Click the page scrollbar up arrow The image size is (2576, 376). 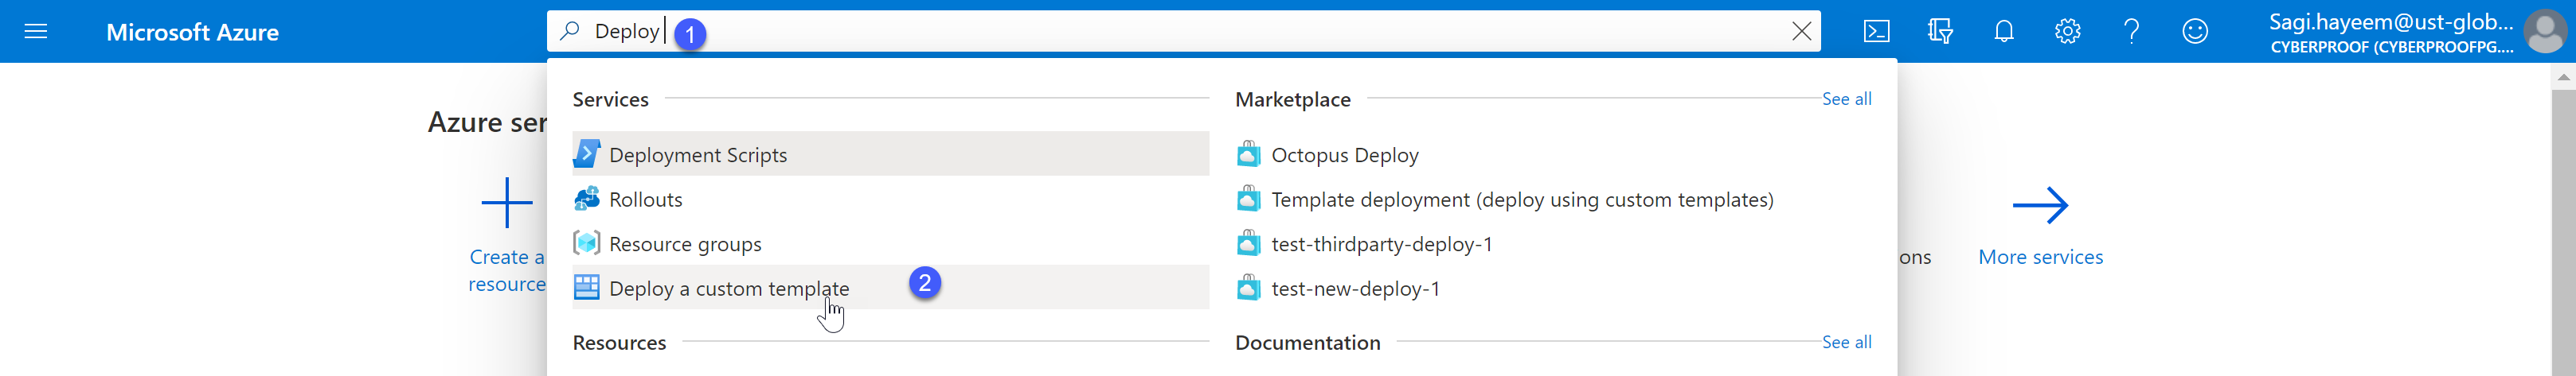(2563, 77)
